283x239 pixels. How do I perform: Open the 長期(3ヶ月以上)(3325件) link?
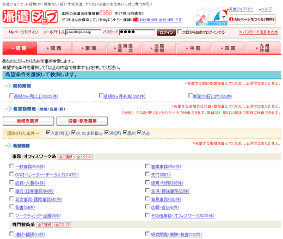[36, 96]
